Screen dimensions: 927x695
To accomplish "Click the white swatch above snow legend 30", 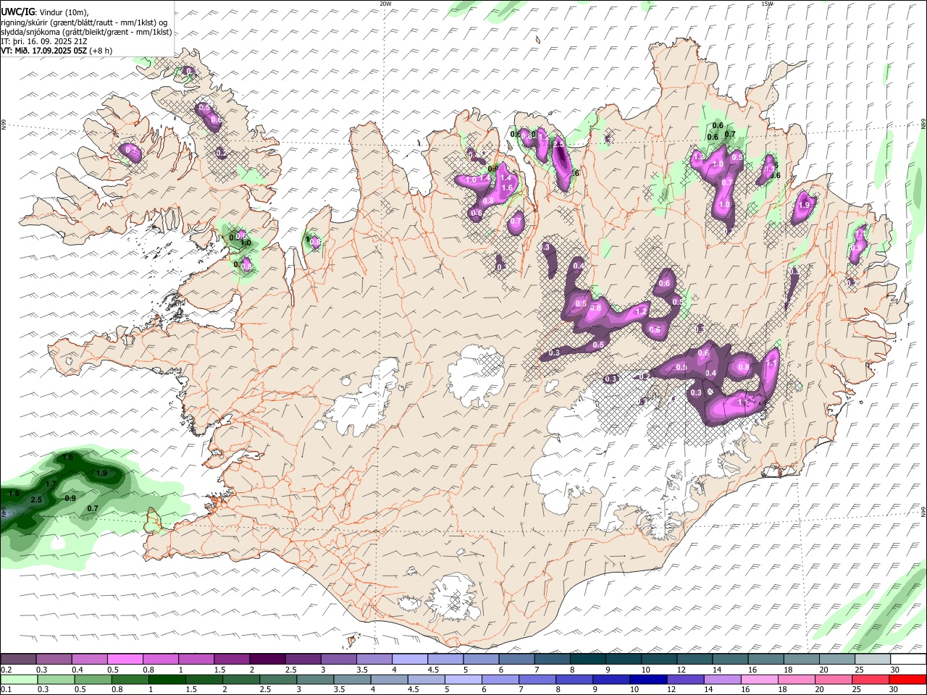I will coord(907,660).
